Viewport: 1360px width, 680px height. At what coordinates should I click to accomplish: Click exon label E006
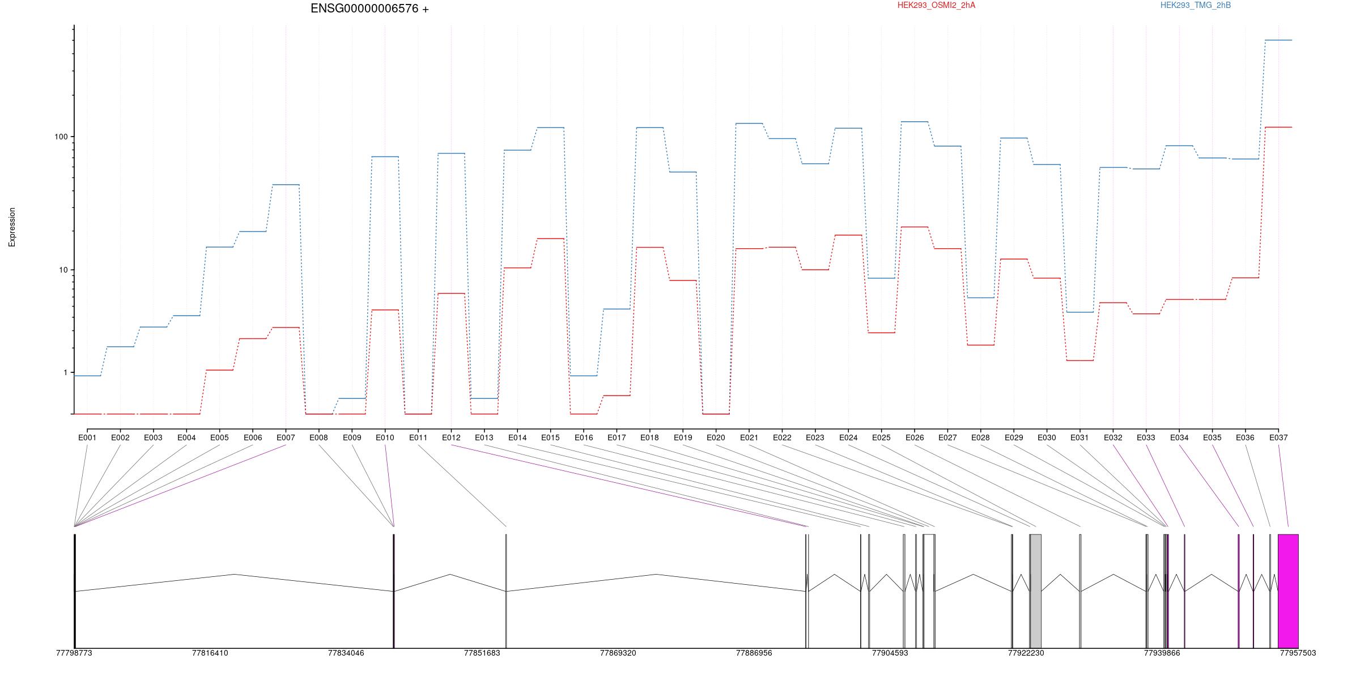pyautogui.click(x=253, y=437)
